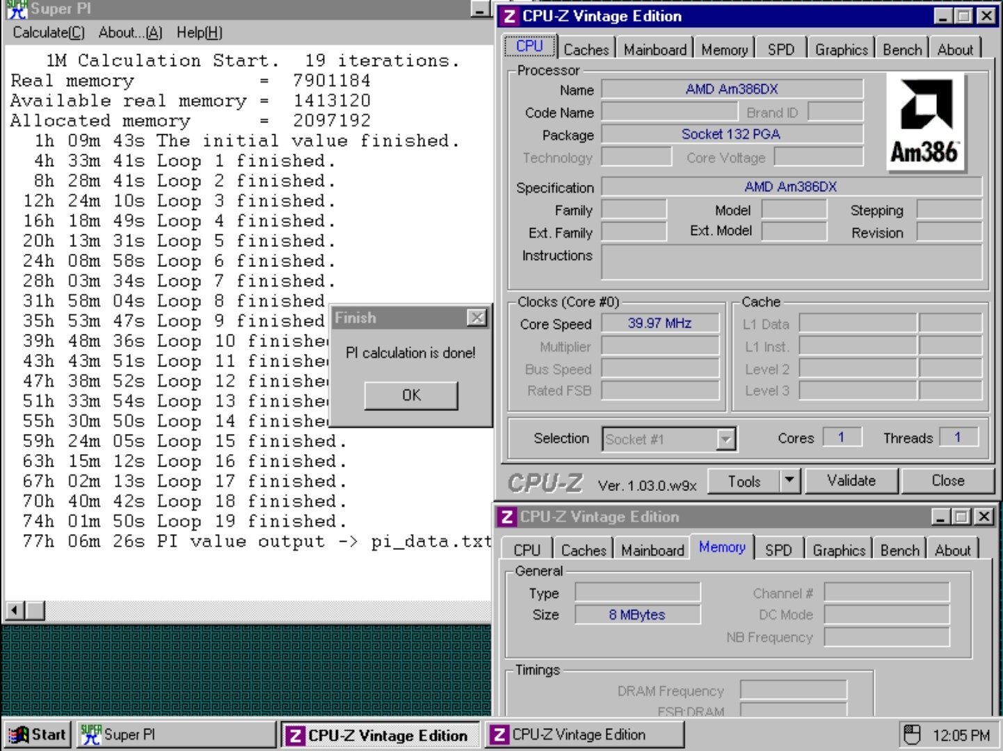Open the Help menu in Super PI
Viewport: 1003px width, 751px height.
(x=199, y=33)
